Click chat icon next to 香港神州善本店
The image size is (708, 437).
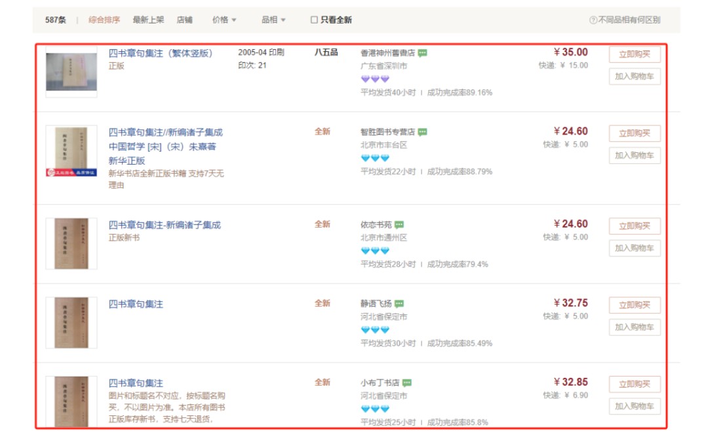[422, 53]
